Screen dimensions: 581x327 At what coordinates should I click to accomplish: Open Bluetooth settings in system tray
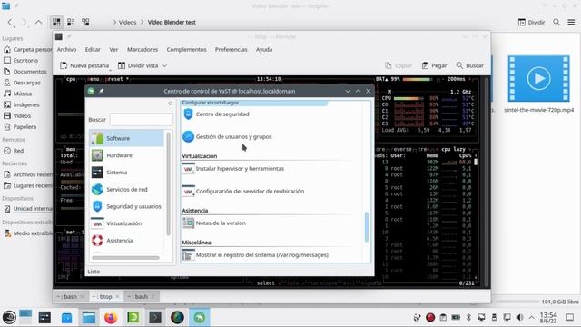pos(468,317)
